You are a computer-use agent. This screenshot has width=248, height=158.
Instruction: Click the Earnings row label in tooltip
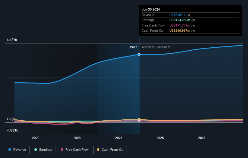(x=148, y=20)
